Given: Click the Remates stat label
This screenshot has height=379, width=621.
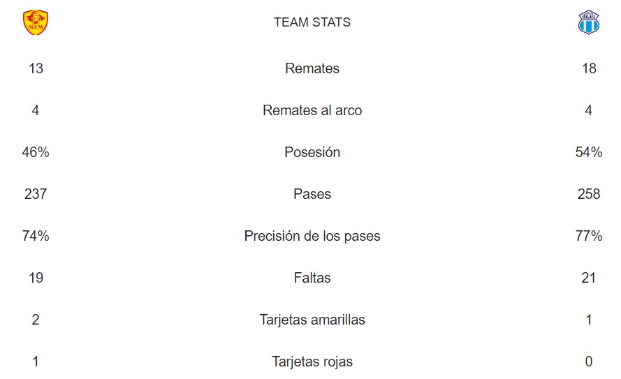Looking at the screenshot, I should coord(312,68).
